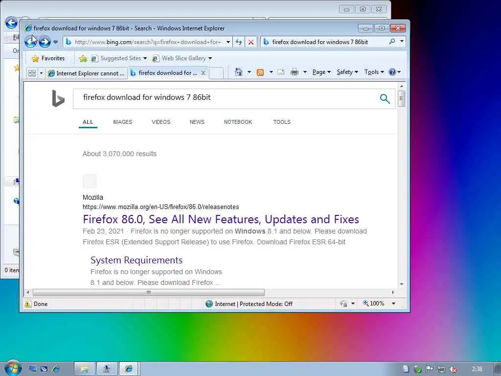
Task: Click the status bar privacy/lock icon
Action: 344,304
